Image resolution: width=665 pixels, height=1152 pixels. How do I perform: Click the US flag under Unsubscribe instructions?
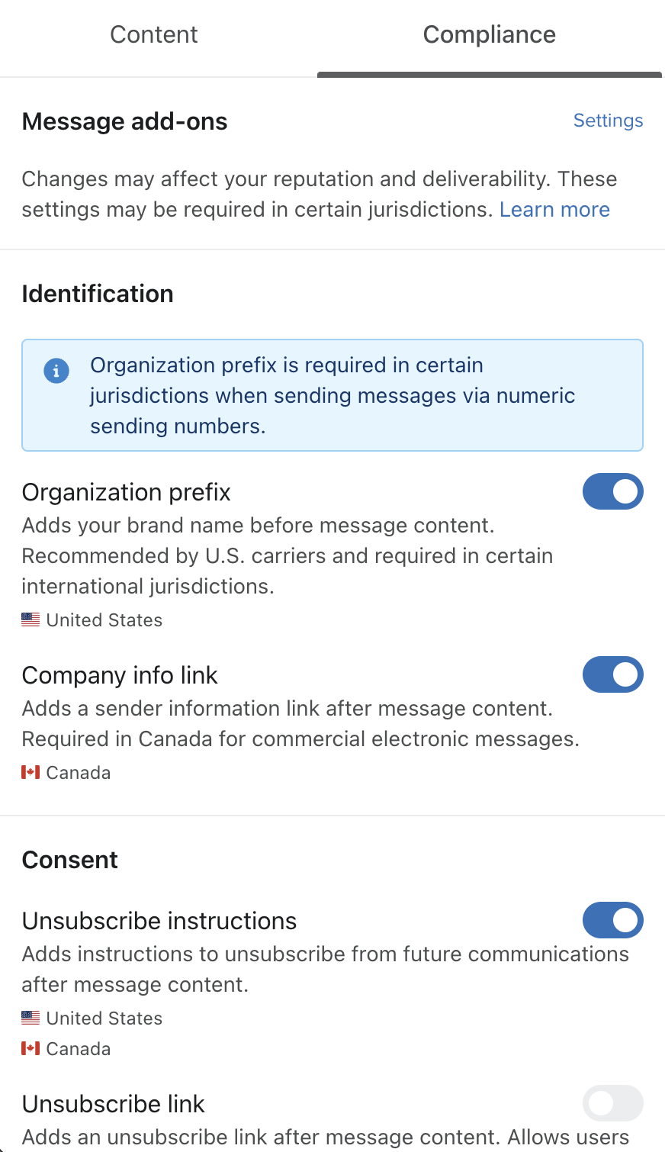(31, 1018)
